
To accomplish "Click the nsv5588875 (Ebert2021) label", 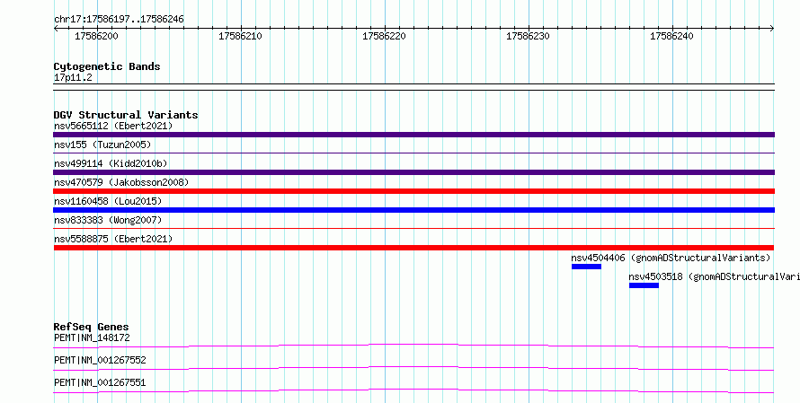I will point(113,239).
